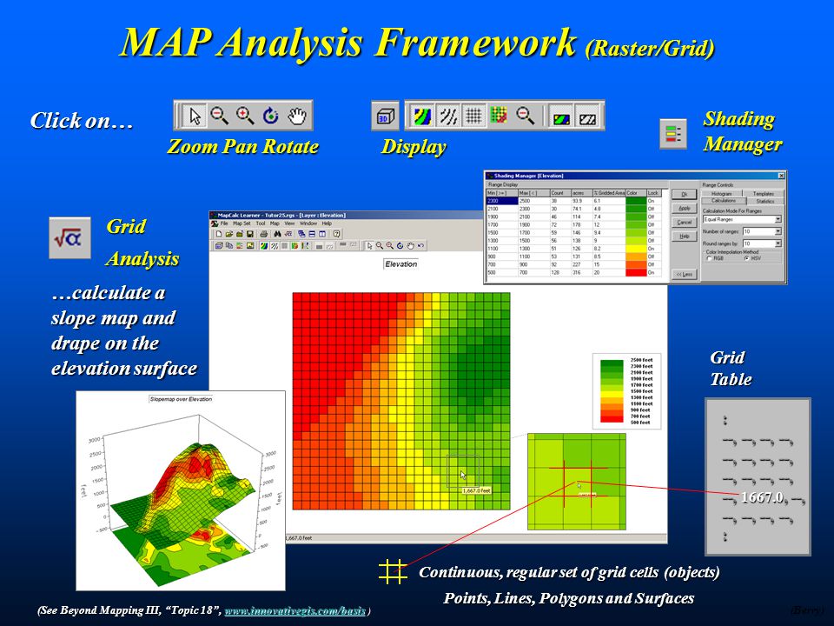Click the magnifier icon in enlarged Display toolbar
The height and width of the screenshot is (626, 834).
525,115
